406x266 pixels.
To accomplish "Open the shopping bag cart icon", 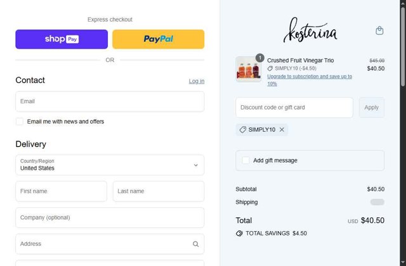I will (x=379, y=30).
